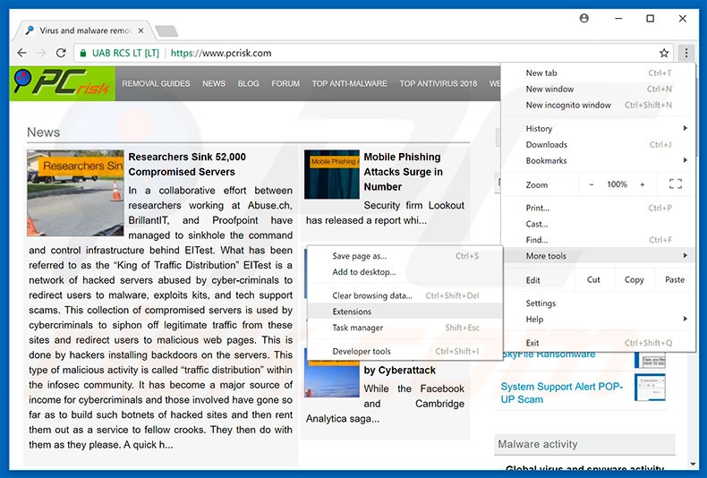
Task: Click the Researchers Sink article thumbnail
Action: click(75, 193)
